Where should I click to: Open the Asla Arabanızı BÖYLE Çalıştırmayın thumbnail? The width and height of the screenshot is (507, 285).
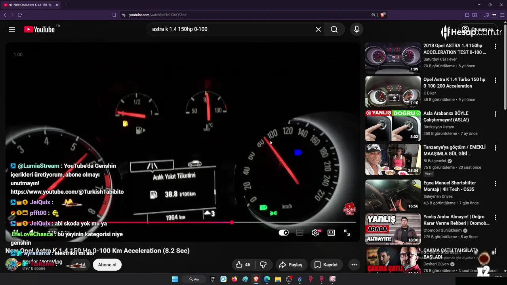(393, 125)
